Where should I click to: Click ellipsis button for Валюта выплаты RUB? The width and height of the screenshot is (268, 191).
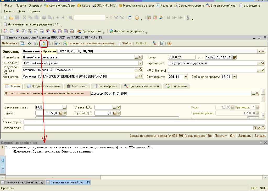(x=64, y=107)
